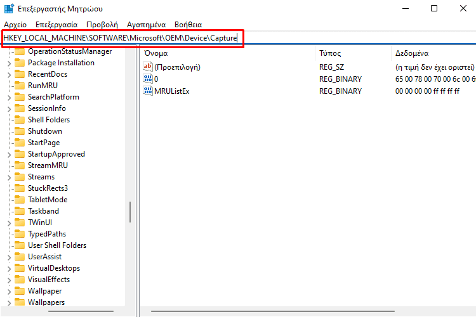476x317 pixels.
Task: Open the Αγαπημένα menu
Action: click(x=146, y=25)
